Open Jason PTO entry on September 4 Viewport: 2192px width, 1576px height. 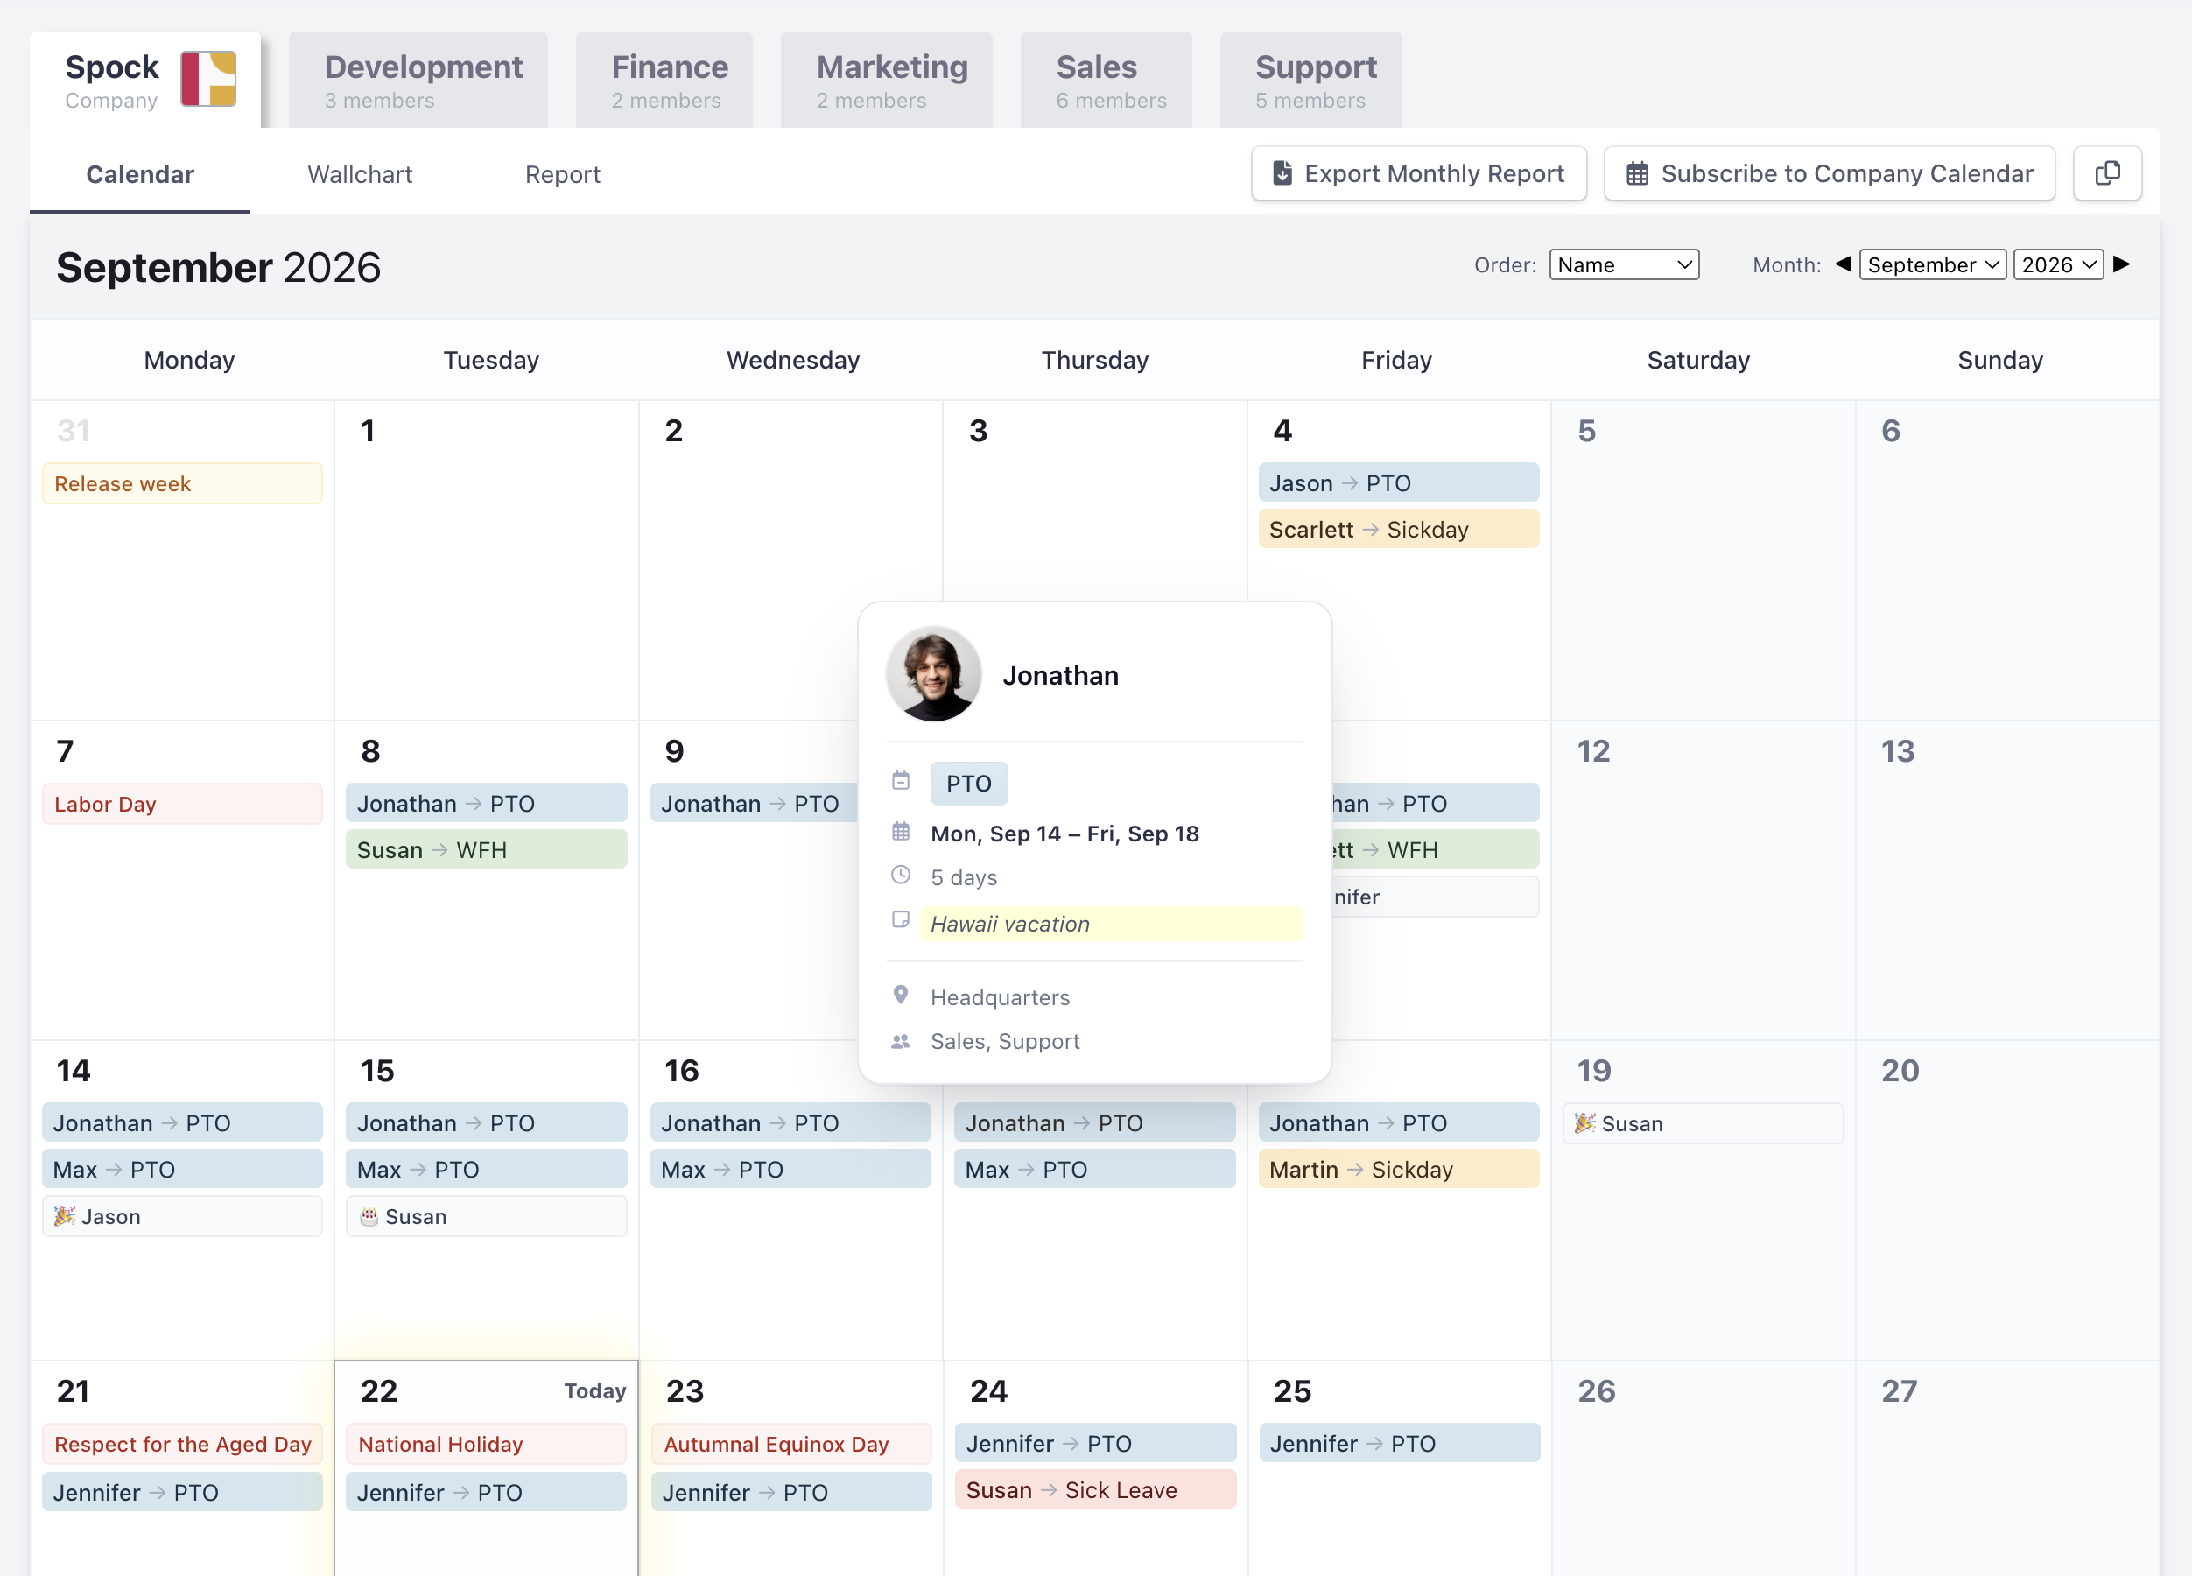[x=1399, y=482]
